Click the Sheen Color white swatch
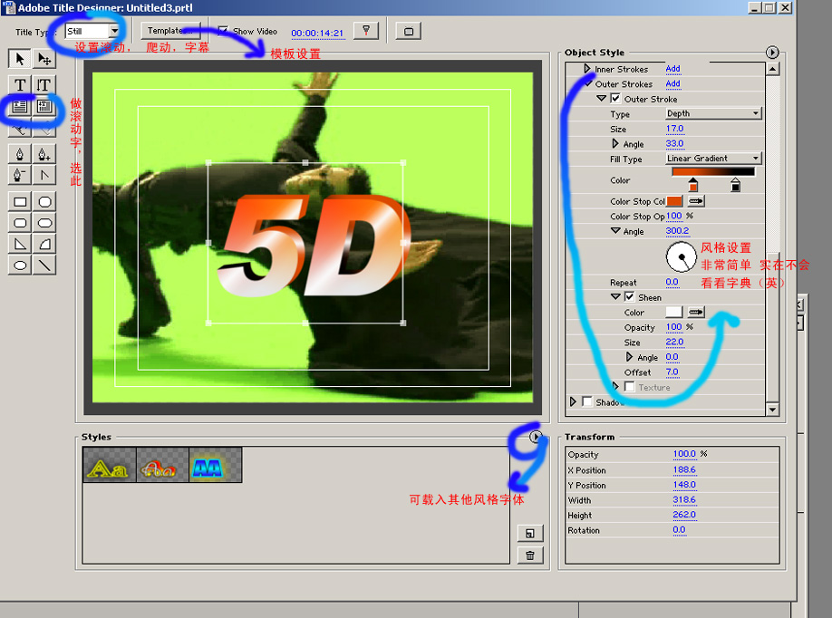 click(674, 312)
